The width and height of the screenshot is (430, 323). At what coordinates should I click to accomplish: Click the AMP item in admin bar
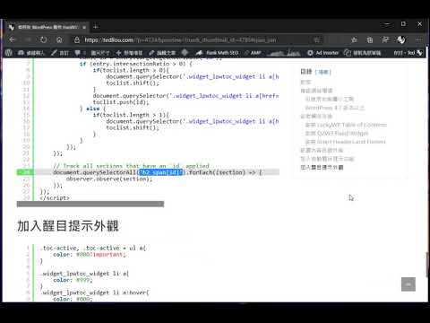(x=253, y=53)
